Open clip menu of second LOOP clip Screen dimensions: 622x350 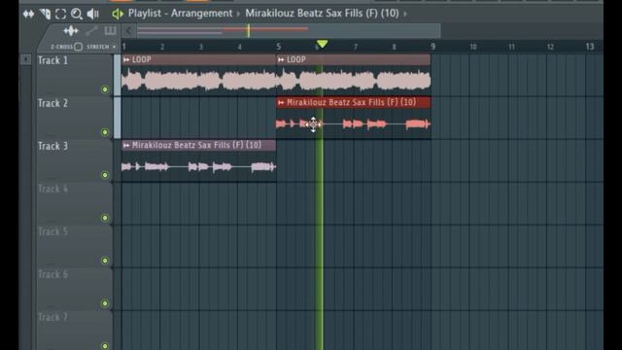coord(281,59)
